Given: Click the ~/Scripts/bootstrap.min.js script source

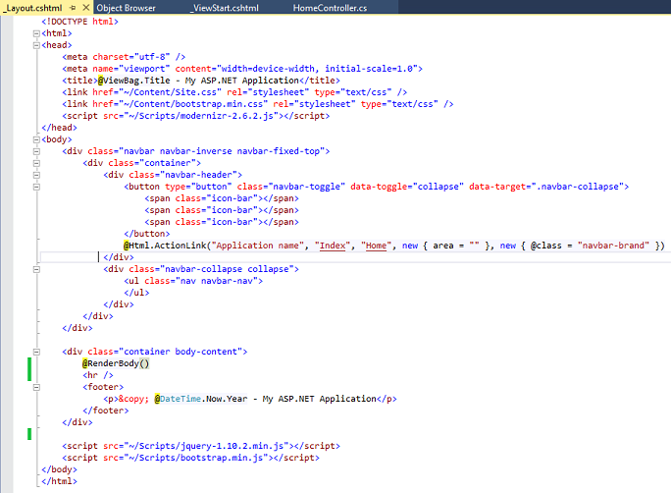Looking at the screenshot, I should point(196,458).
